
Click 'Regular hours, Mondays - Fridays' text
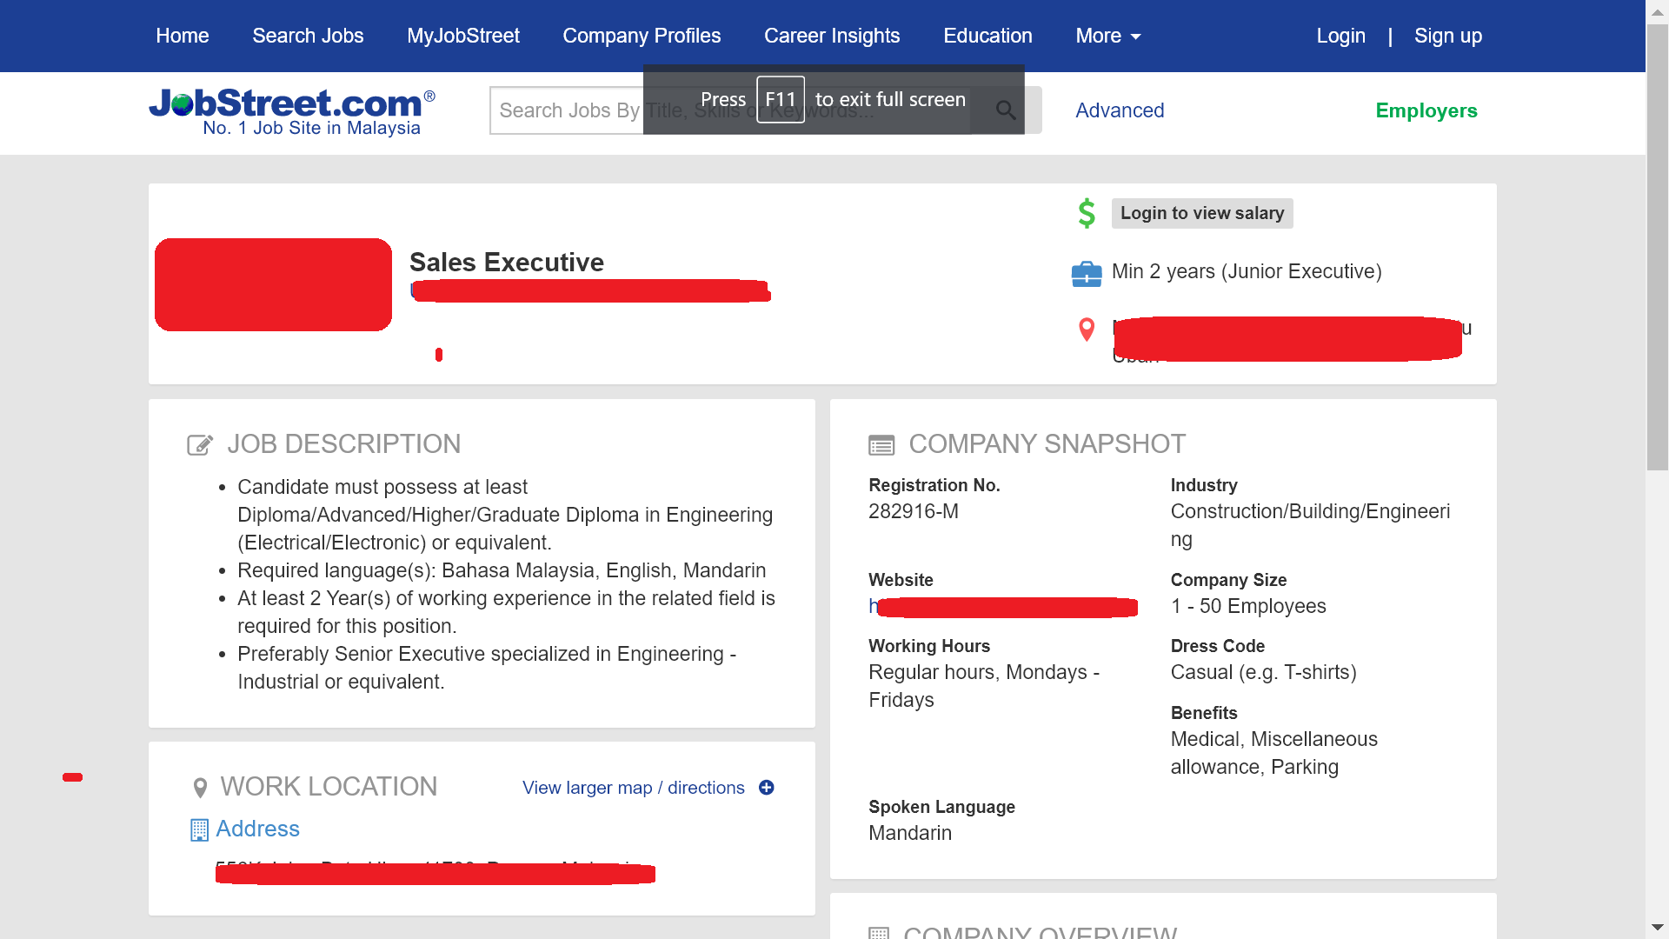click(983, 686)
